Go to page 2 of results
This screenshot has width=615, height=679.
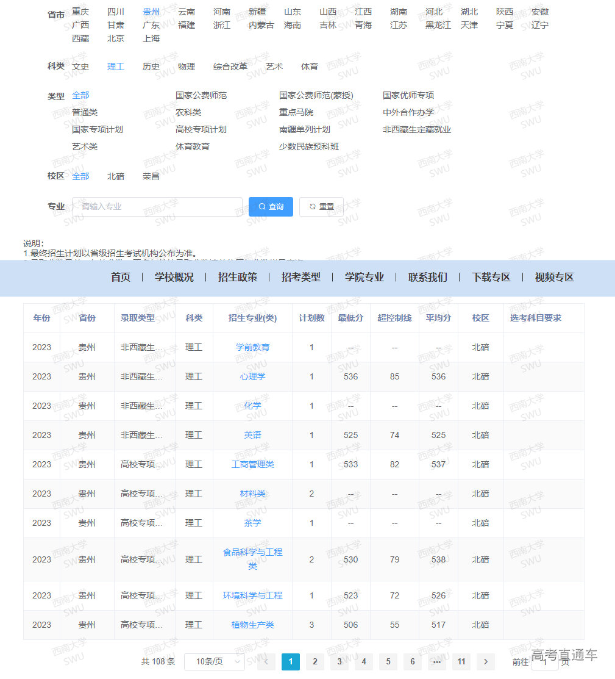pyautogui.click(x=315, y=661)
